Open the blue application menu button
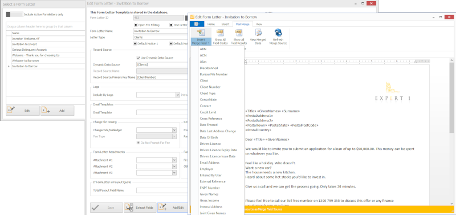Screen dimensions: 456x215 pyautogui.click(x=197, y=24)
